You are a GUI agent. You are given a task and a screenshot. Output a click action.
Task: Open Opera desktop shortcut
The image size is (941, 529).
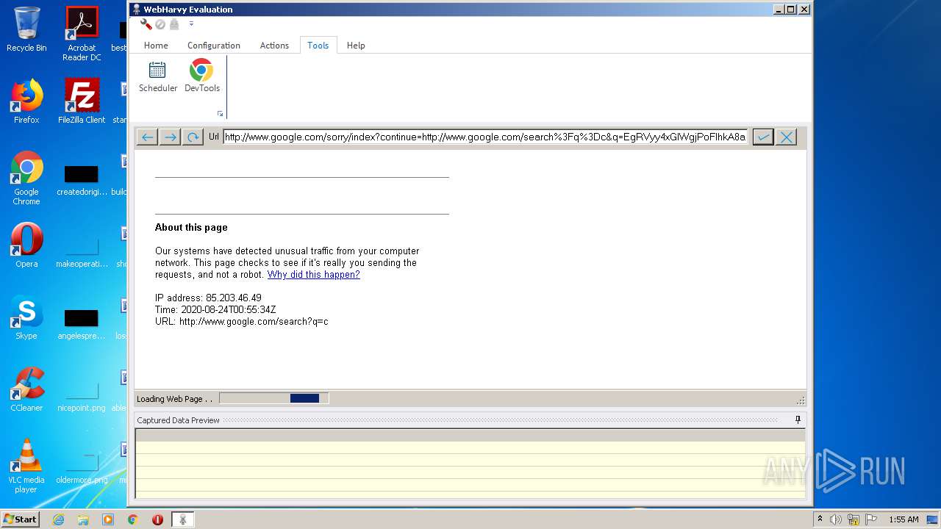[26, 245]
